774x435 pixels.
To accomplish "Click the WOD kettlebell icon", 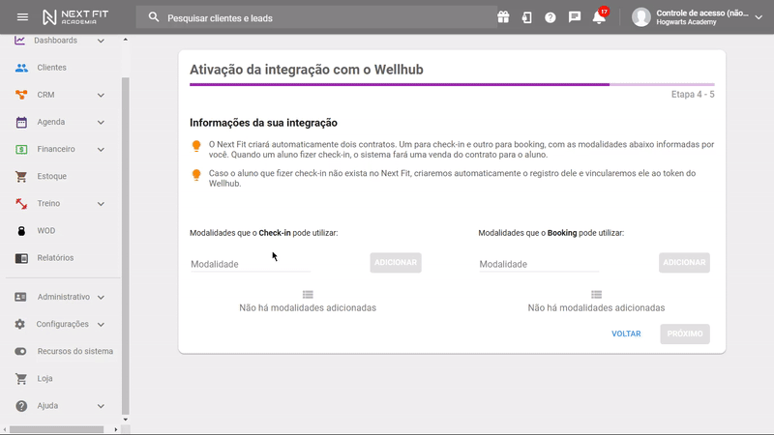I will pos(21,231).
